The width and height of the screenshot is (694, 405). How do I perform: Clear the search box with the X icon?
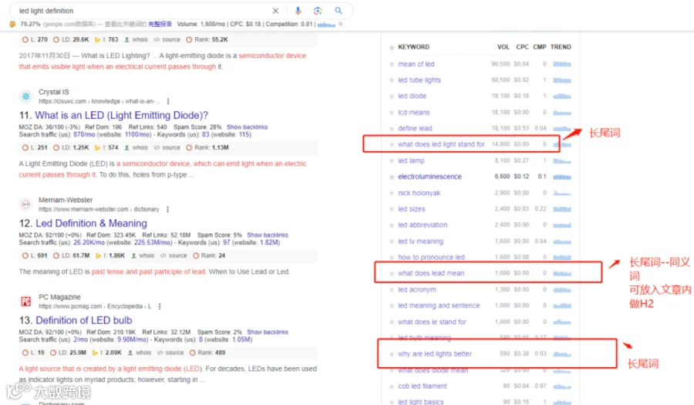[275, 11]
